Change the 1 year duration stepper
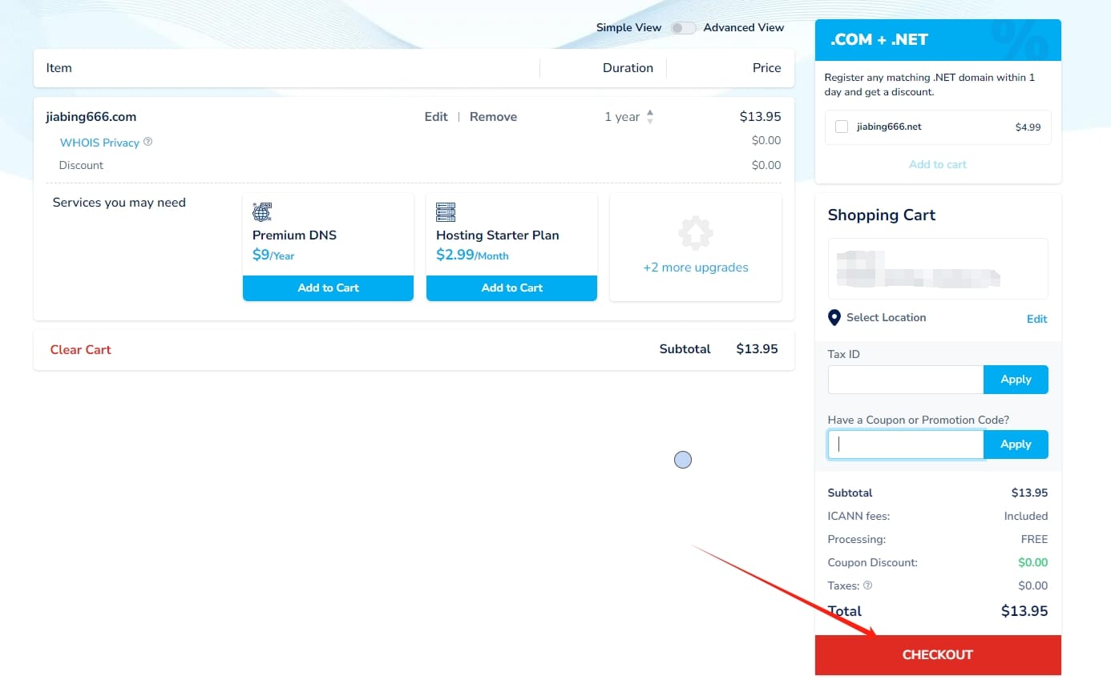 (x=650, y=117)
